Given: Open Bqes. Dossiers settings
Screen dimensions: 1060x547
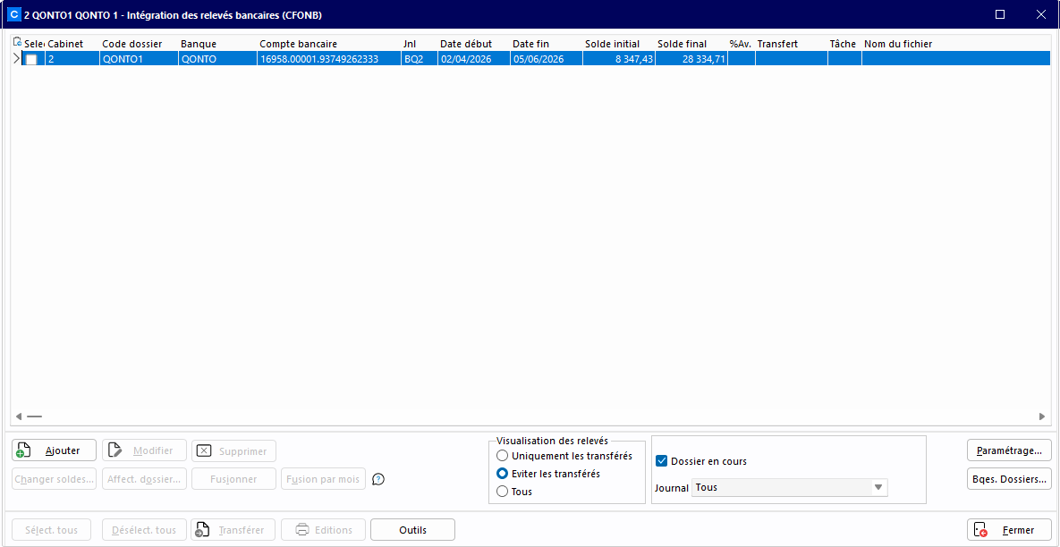Looking at the screenshot, I should coord(1009,479).
